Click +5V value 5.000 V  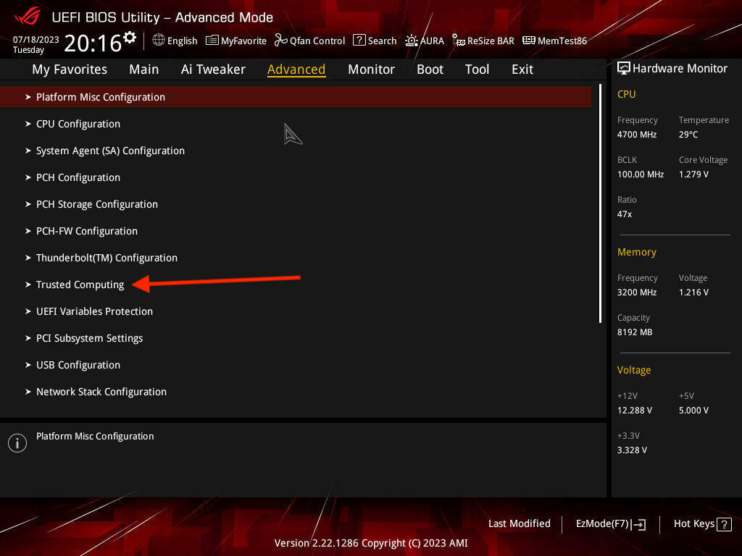coord(693,410)
